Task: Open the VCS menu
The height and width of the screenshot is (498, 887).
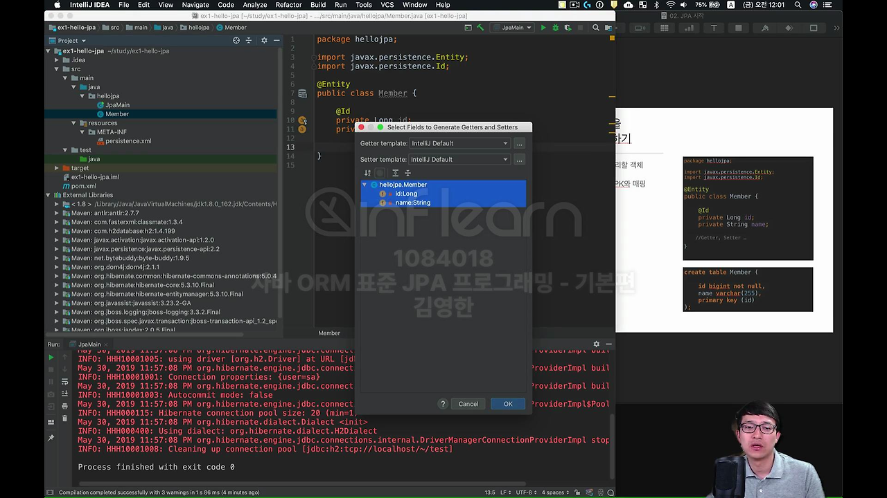Action: point(389,5)
